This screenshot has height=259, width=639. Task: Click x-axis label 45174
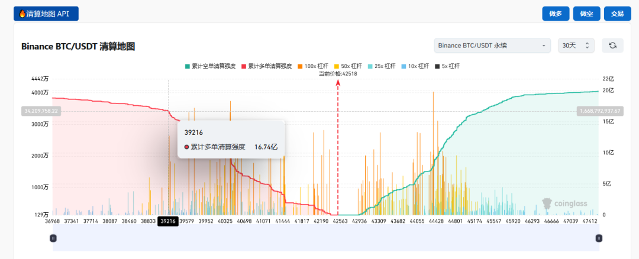pos(474,221)
